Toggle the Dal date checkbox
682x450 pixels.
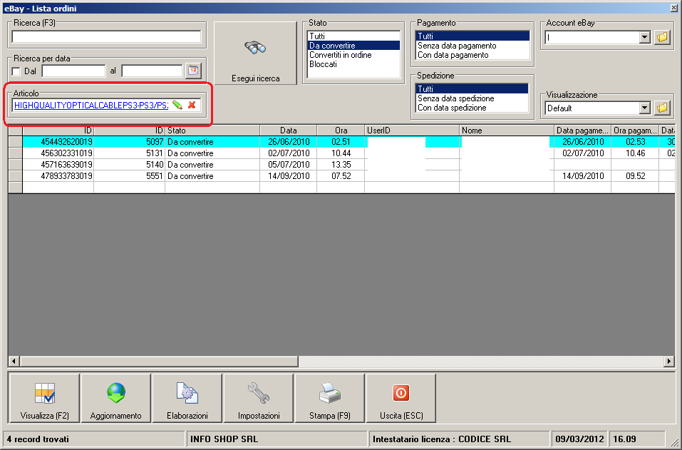pos(16,71)
